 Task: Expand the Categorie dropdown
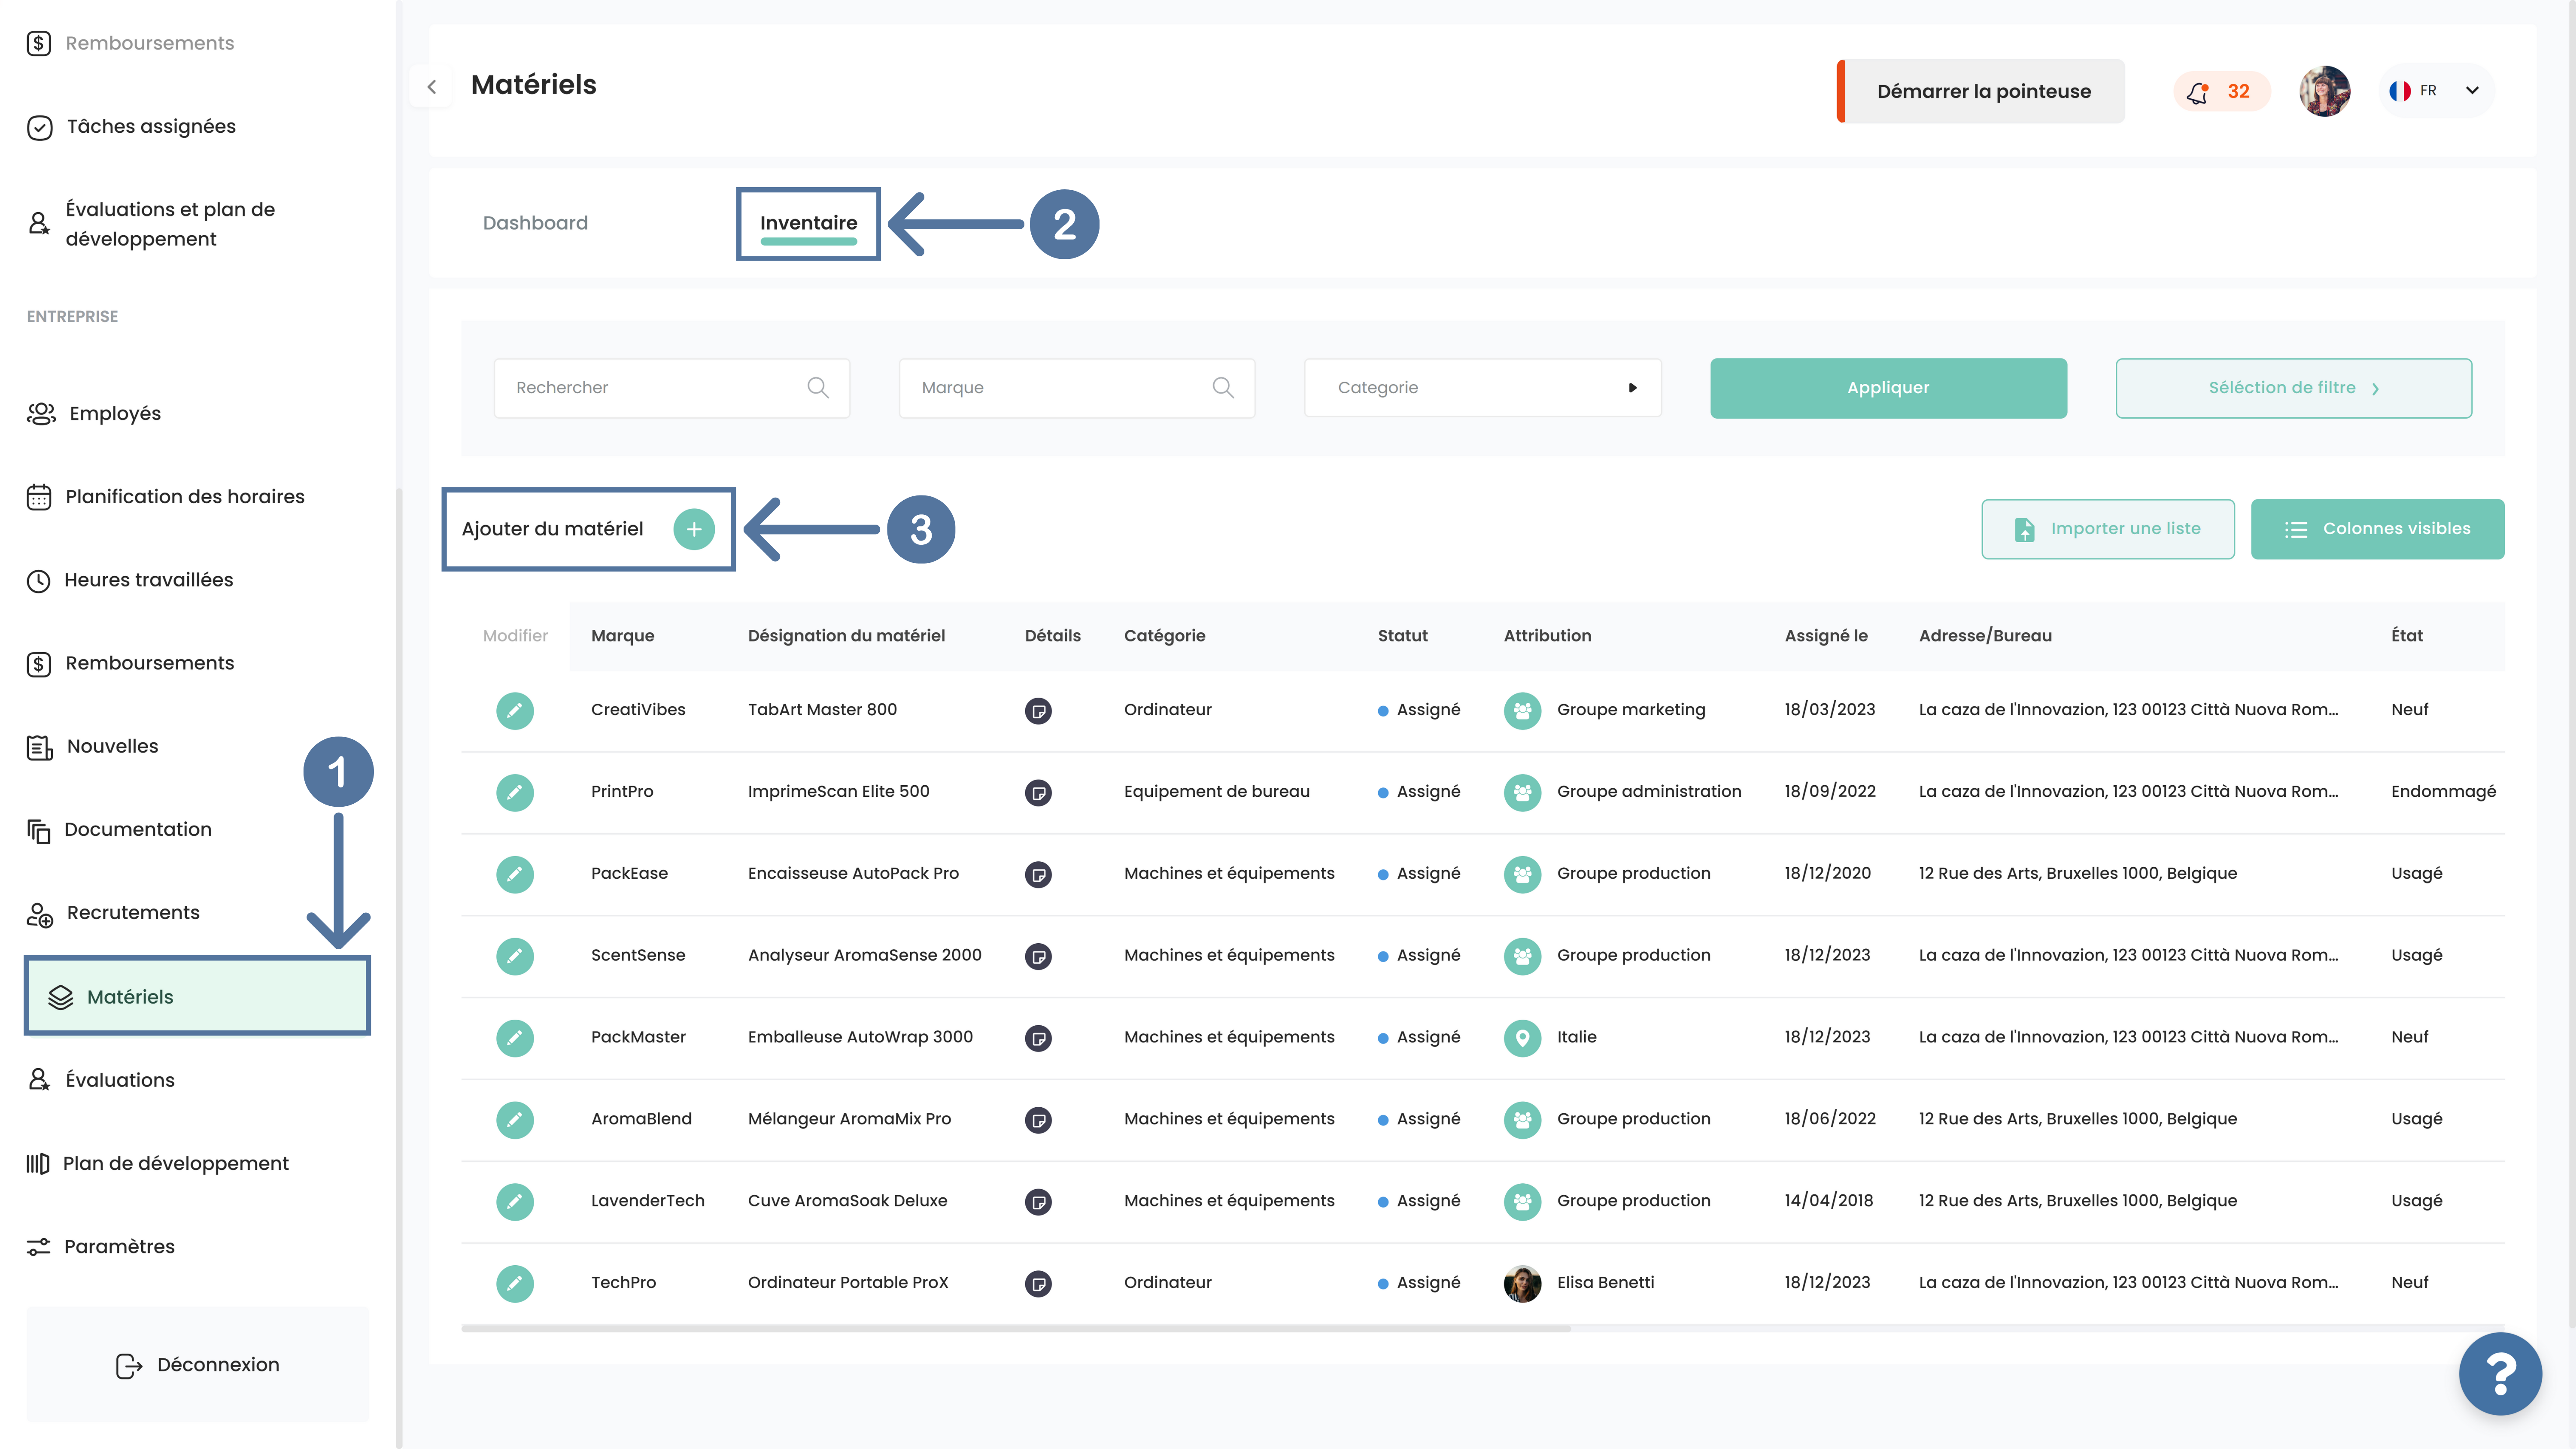(1482, 388)
